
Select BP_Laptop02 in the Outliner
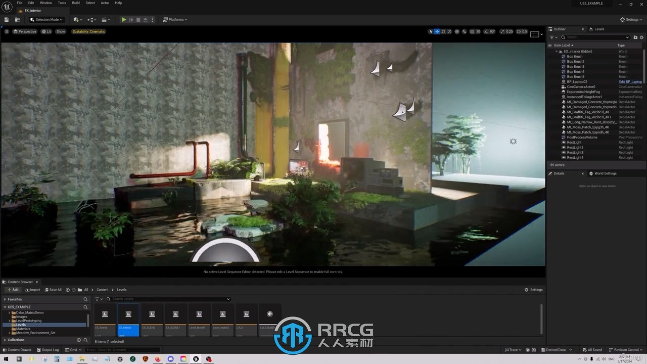(577, 82)
